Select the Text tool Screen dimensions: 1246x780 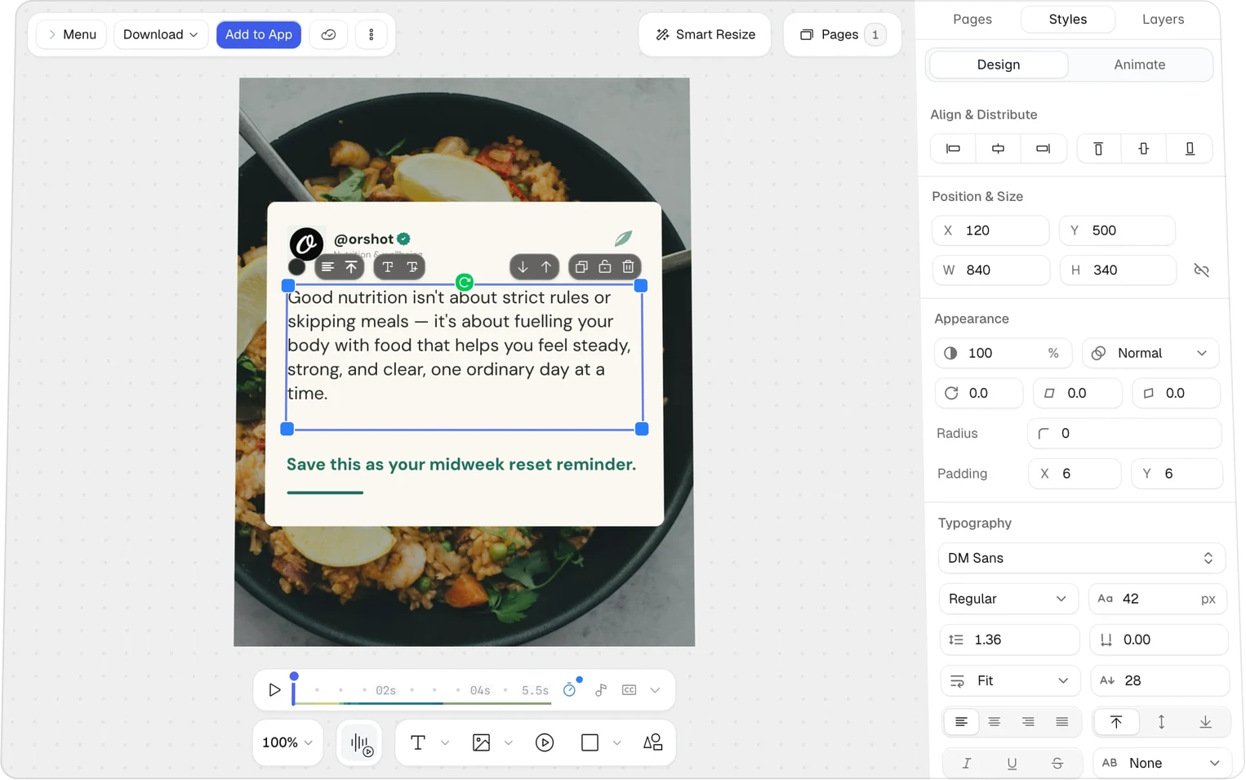click(x=418, y=742)
